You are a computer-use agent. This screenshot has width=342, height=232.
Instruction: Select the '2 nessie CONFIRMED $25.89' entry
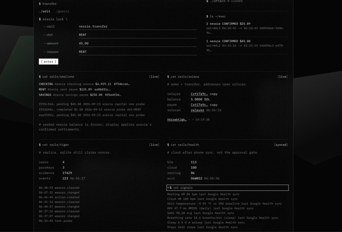click(228, 24)
